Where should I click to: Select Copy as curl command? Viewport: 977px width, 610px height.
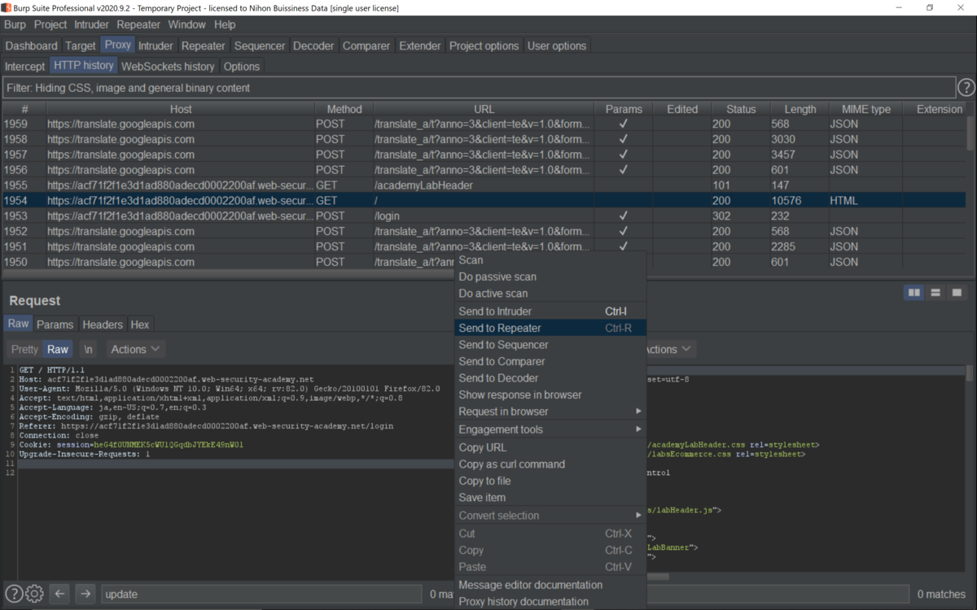pyautogui.click(x=550, y=464)
